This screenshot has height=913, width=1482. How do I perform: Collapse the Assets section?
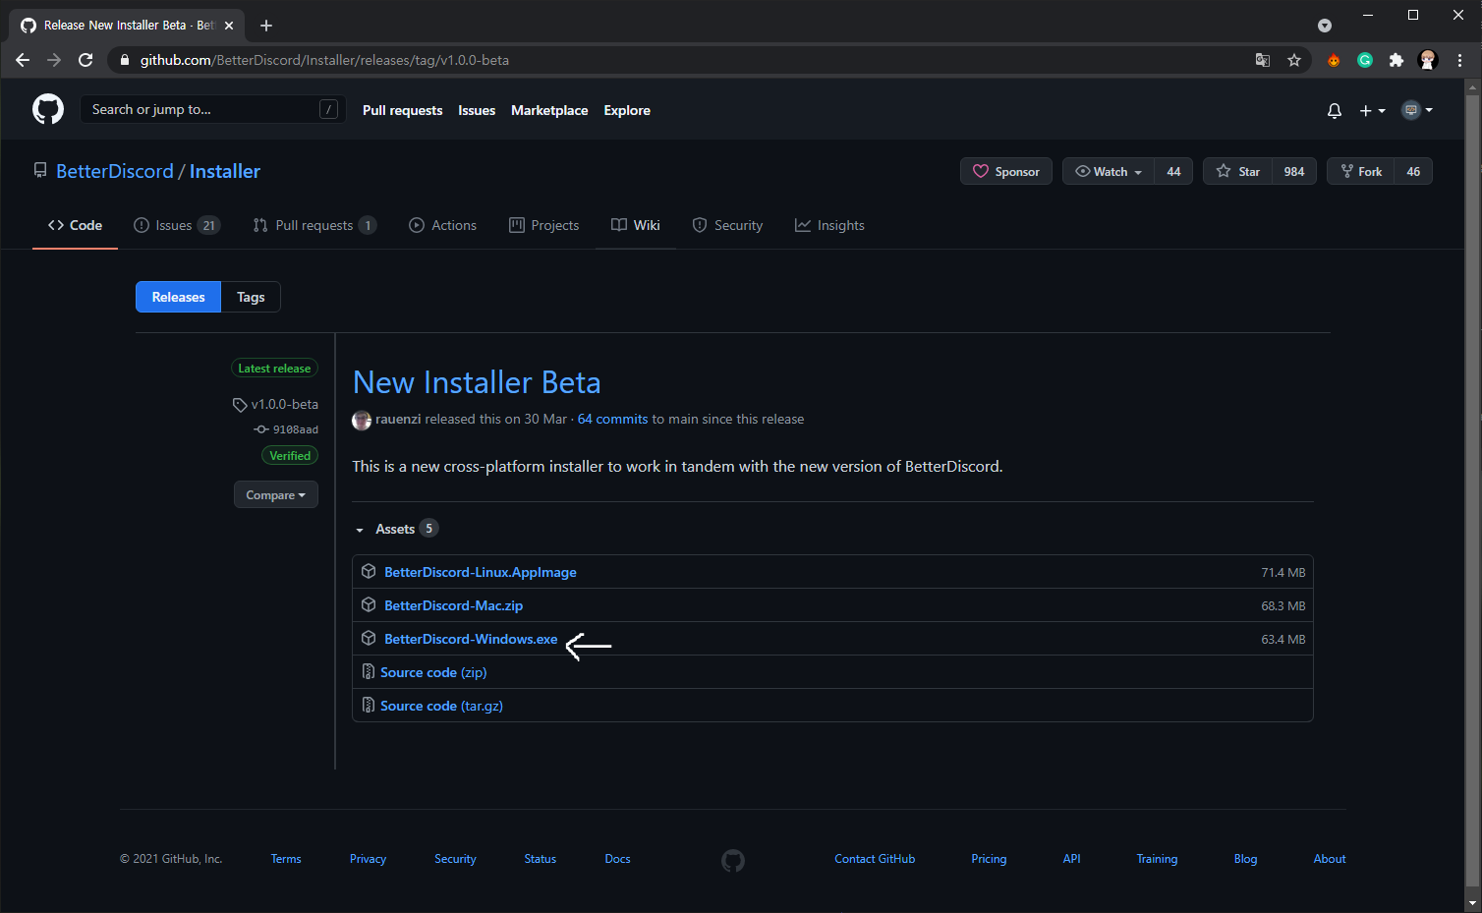point(396,529)
